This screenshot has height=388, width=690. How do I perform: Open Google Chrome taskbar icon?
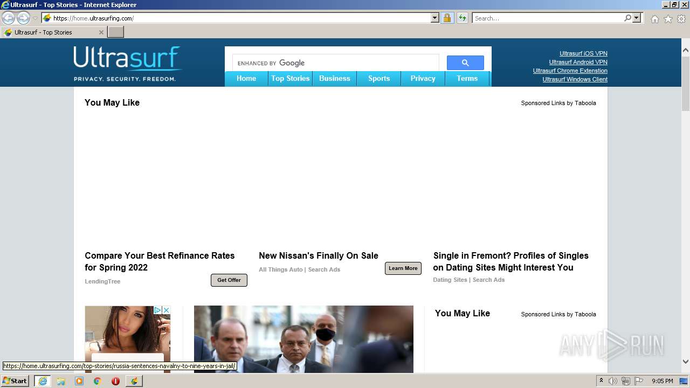(98, 381)
